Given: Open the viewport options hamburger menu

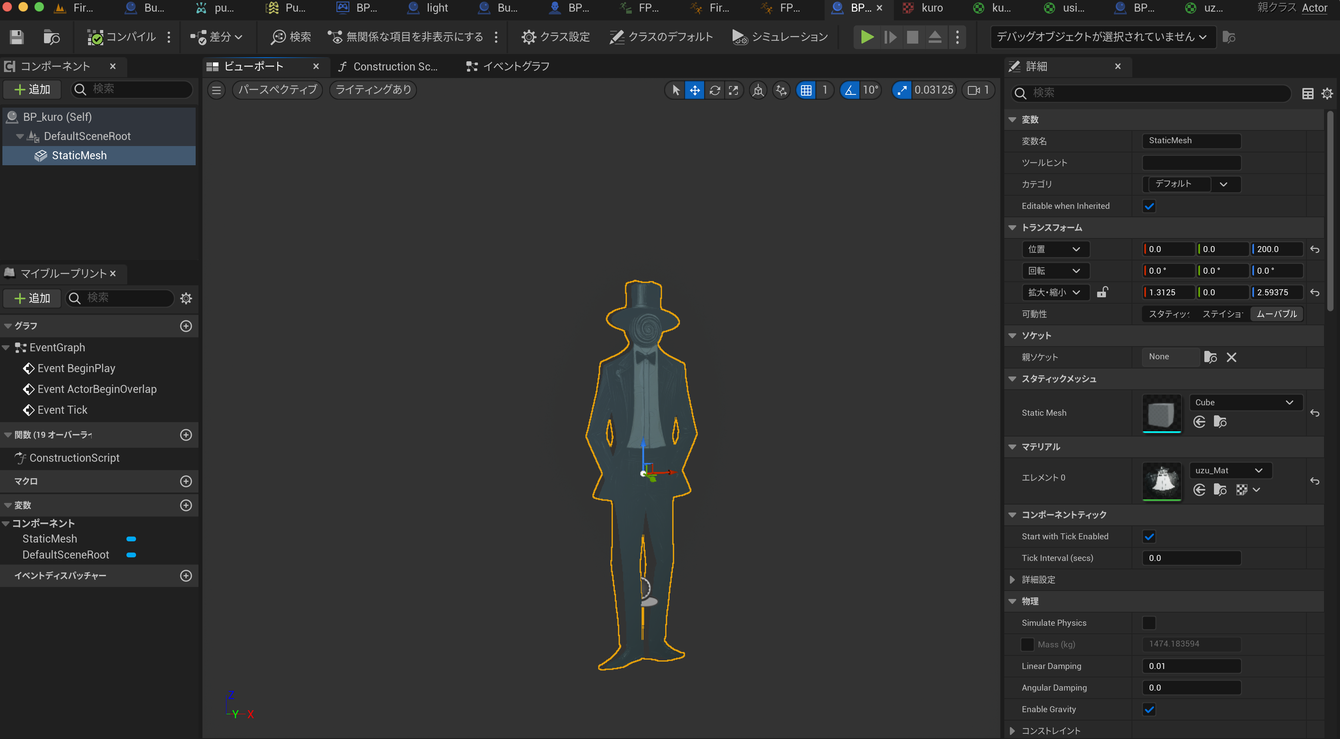Looking at the screenshot, I should point(216,90).
